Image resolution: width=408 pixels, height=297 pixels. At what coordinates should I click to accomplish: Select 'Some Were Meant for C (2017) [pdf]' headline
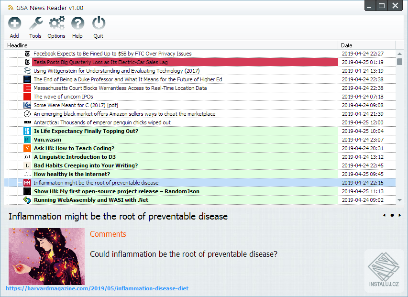[76, 105]
